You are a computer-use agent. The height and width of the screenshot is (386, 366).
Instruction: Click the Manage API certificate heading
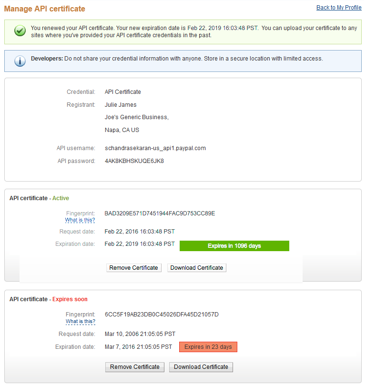coord(45,9)
